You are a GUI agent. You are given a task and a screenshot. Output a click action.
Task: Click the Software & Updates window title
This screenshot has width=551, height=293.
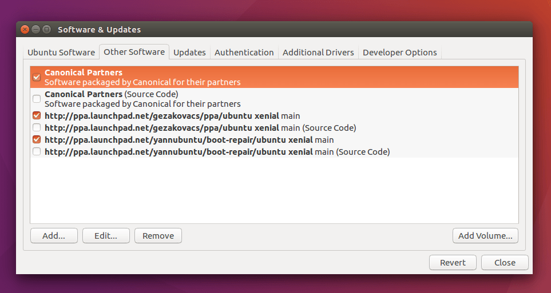pyautogui.click(x=99, y=30)
